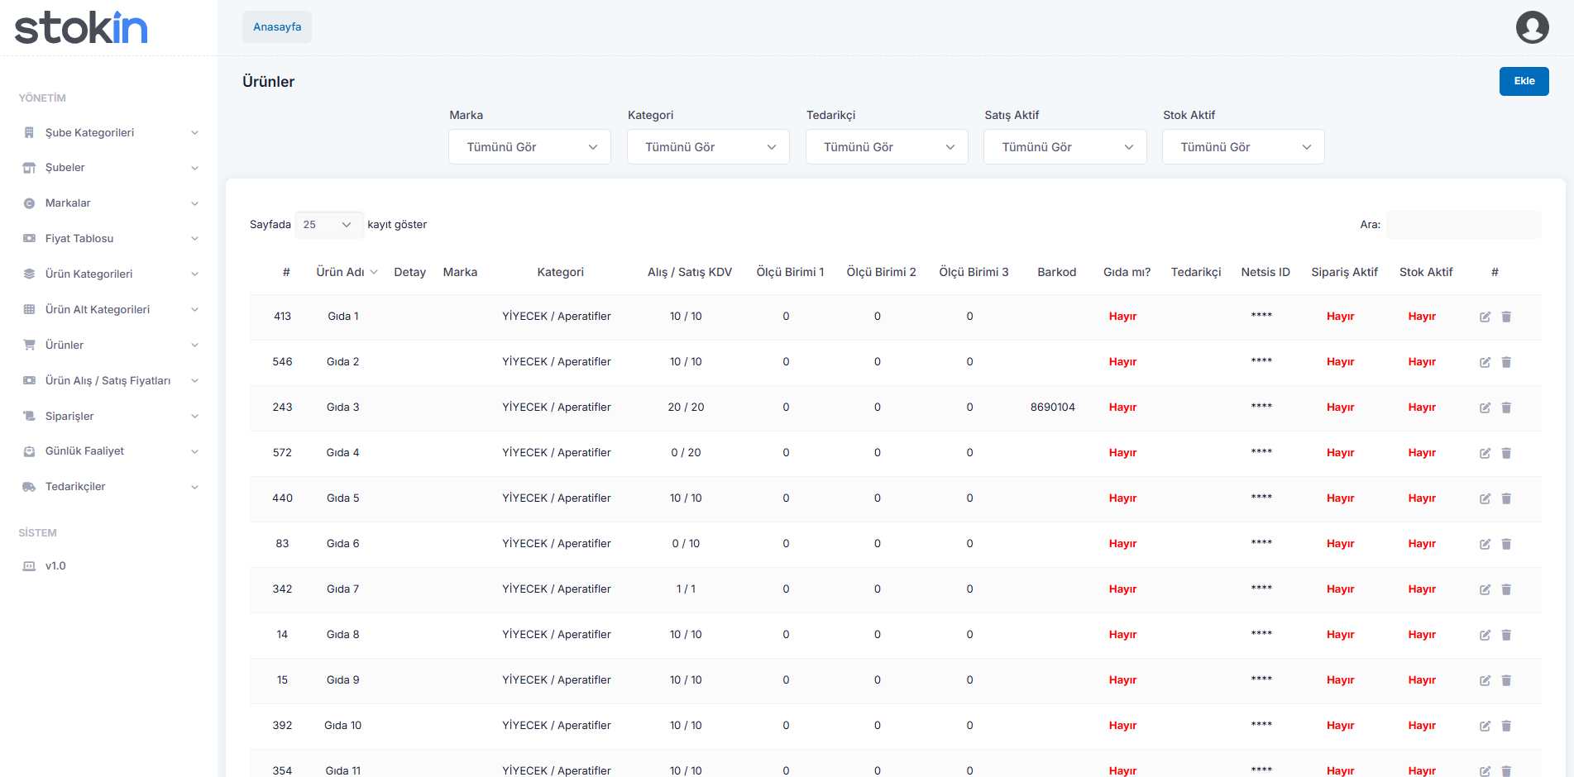The image size is (1574, 777).
Task: Change records per page dropdown showing 25
Action: (x=328, y=225)
